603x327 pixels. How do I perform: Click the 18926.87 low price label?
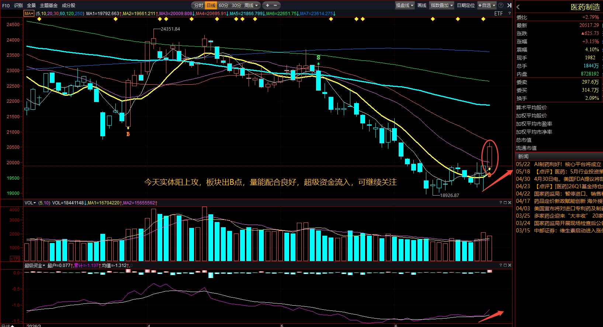(x=450, y=196)
